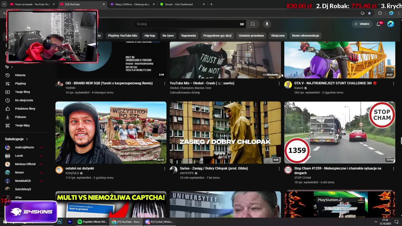402x226 pixels.
Task: Switch to Stream - Kick Dashboard tab
Action: point(182,4)
